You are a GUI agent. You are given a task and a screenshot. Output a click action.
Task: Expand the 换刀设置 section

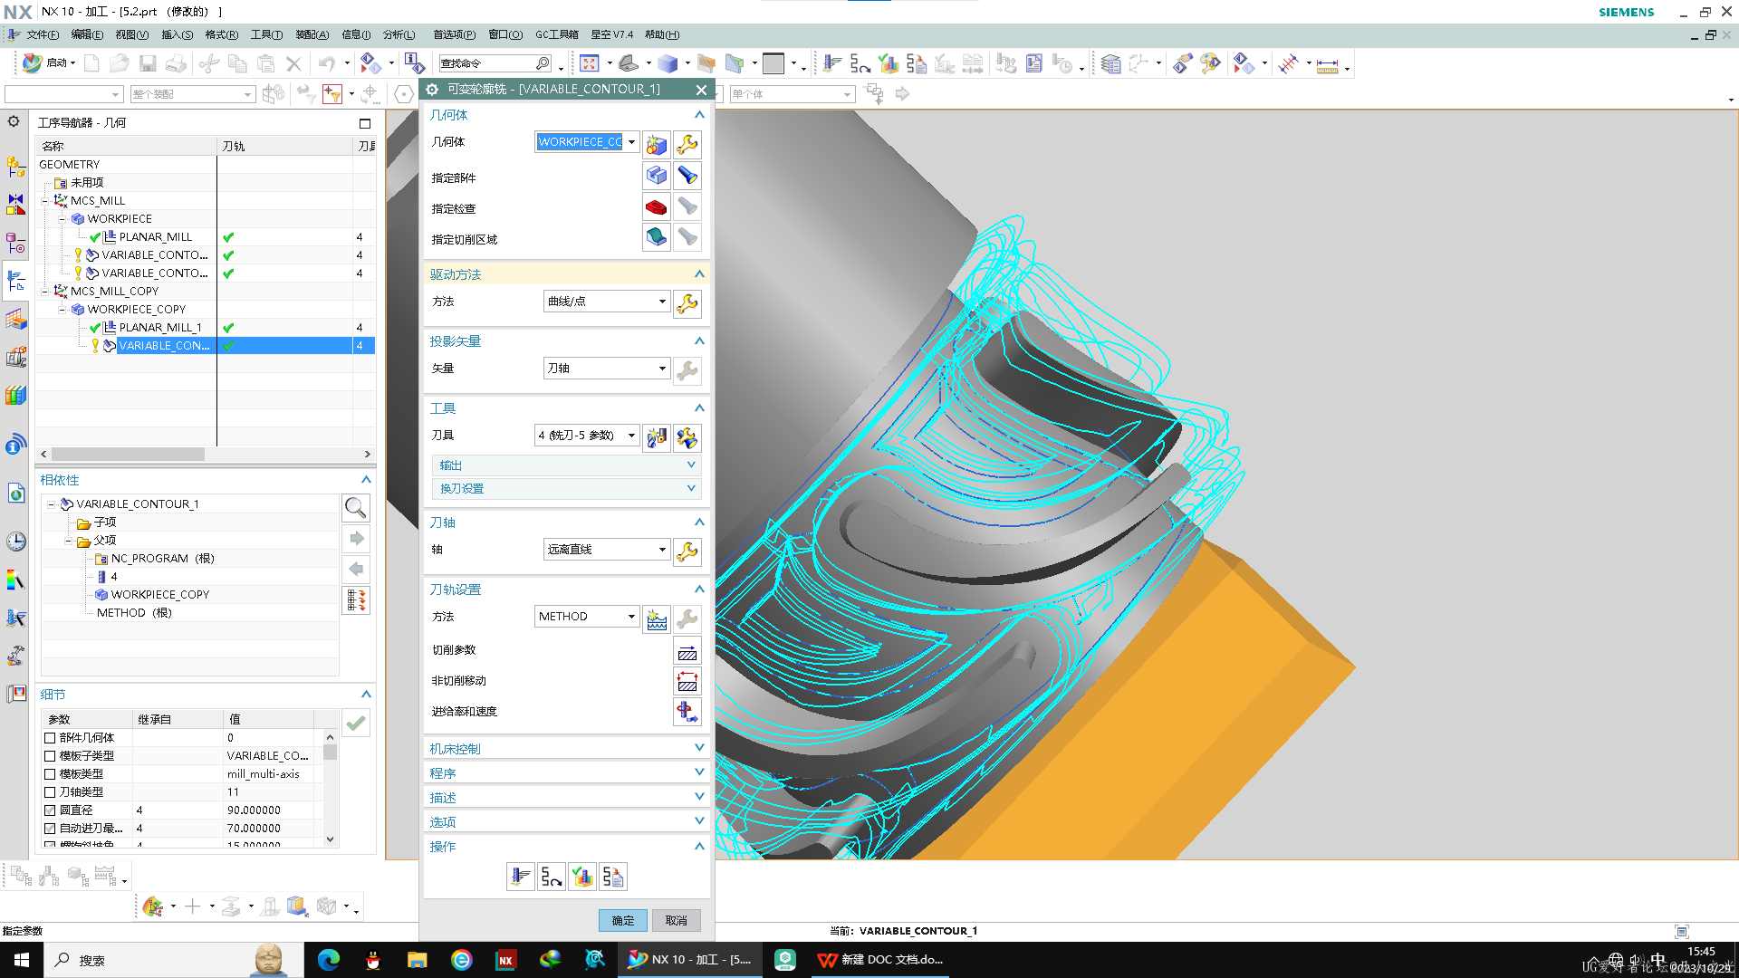(x=566, y=489)
